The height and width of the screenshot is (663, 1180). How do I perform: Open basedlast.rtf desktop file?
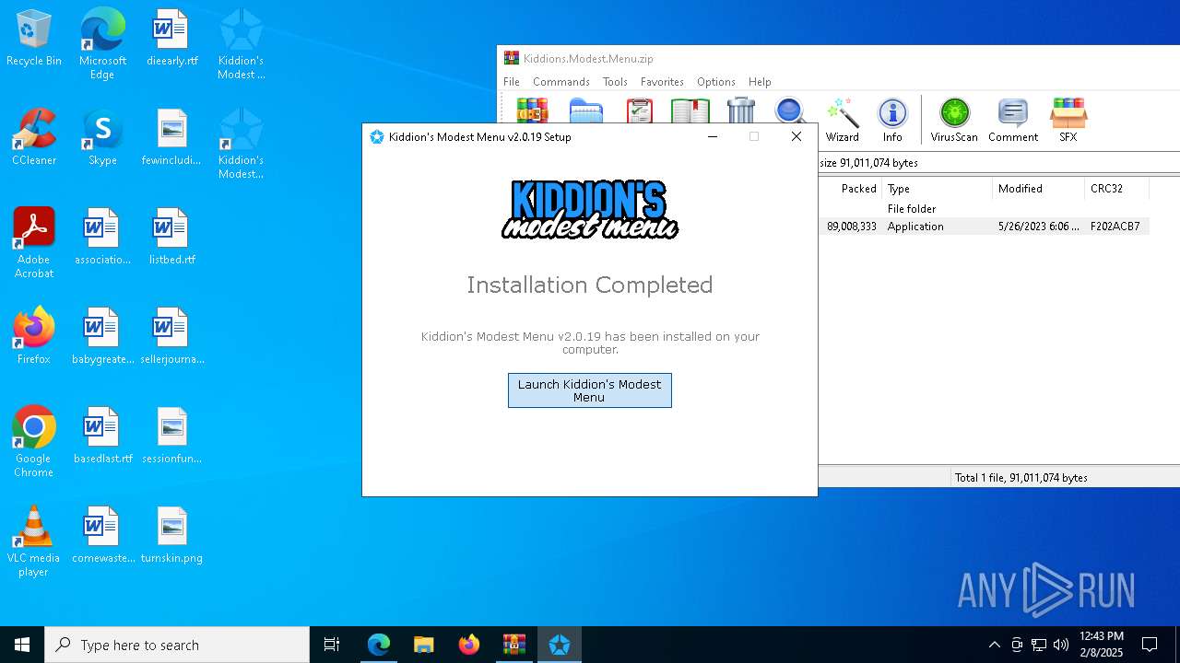102,436
